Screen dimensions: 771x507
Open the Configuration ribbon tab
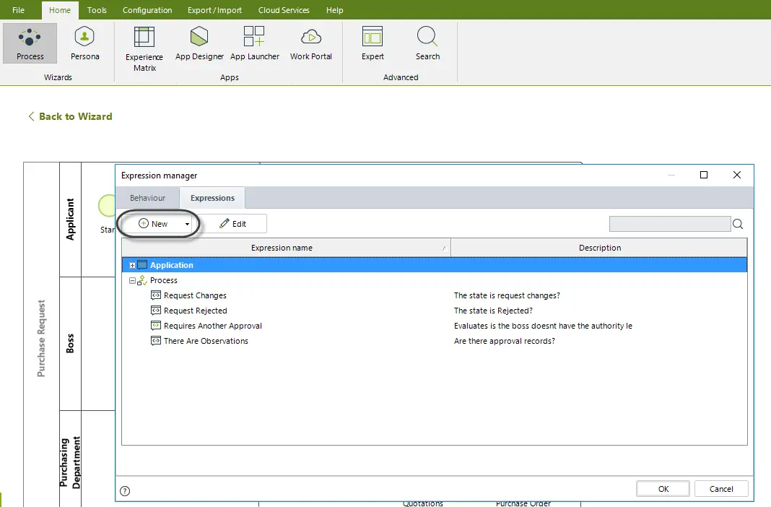147,10
